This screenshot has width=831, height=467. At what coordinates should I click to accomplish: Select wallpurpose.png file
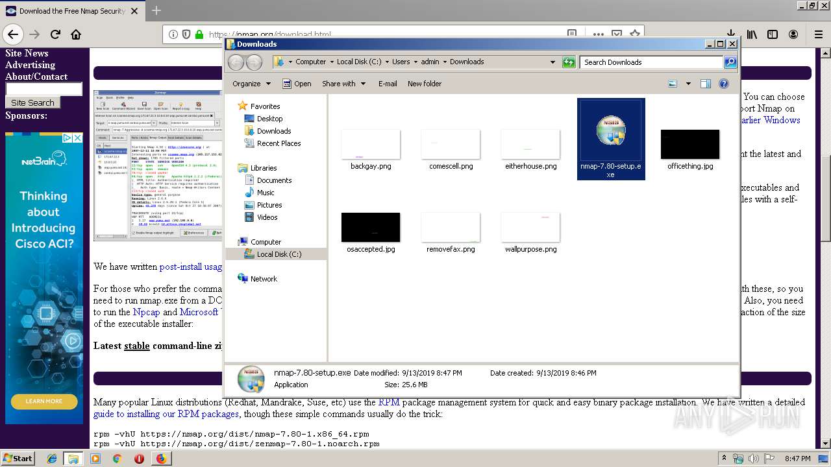pyautogui.click(x=531, y=232)
